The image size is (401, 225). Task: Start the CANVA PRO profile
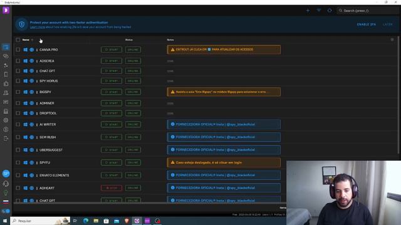[112, 49]
